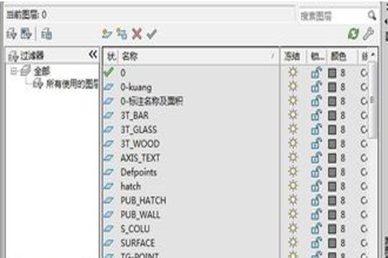The image size is (388, 258).
Task: Sort by the 锁定 column header
Action: point(317,56)
